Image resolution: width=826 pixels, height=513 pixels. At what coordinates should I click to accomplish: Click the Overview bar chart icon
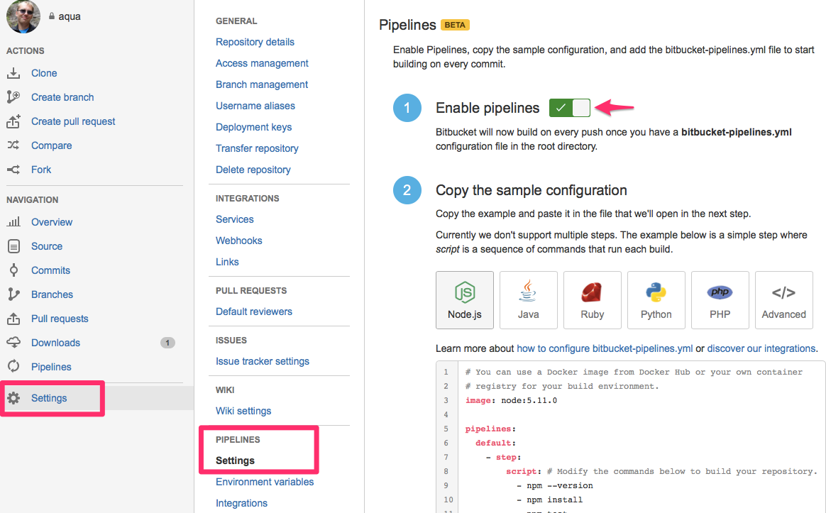[13, 222]
